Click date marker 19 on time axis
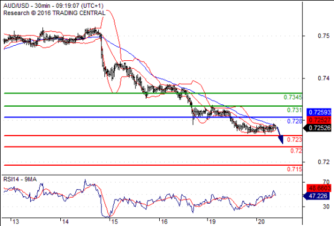 [212, 222]
